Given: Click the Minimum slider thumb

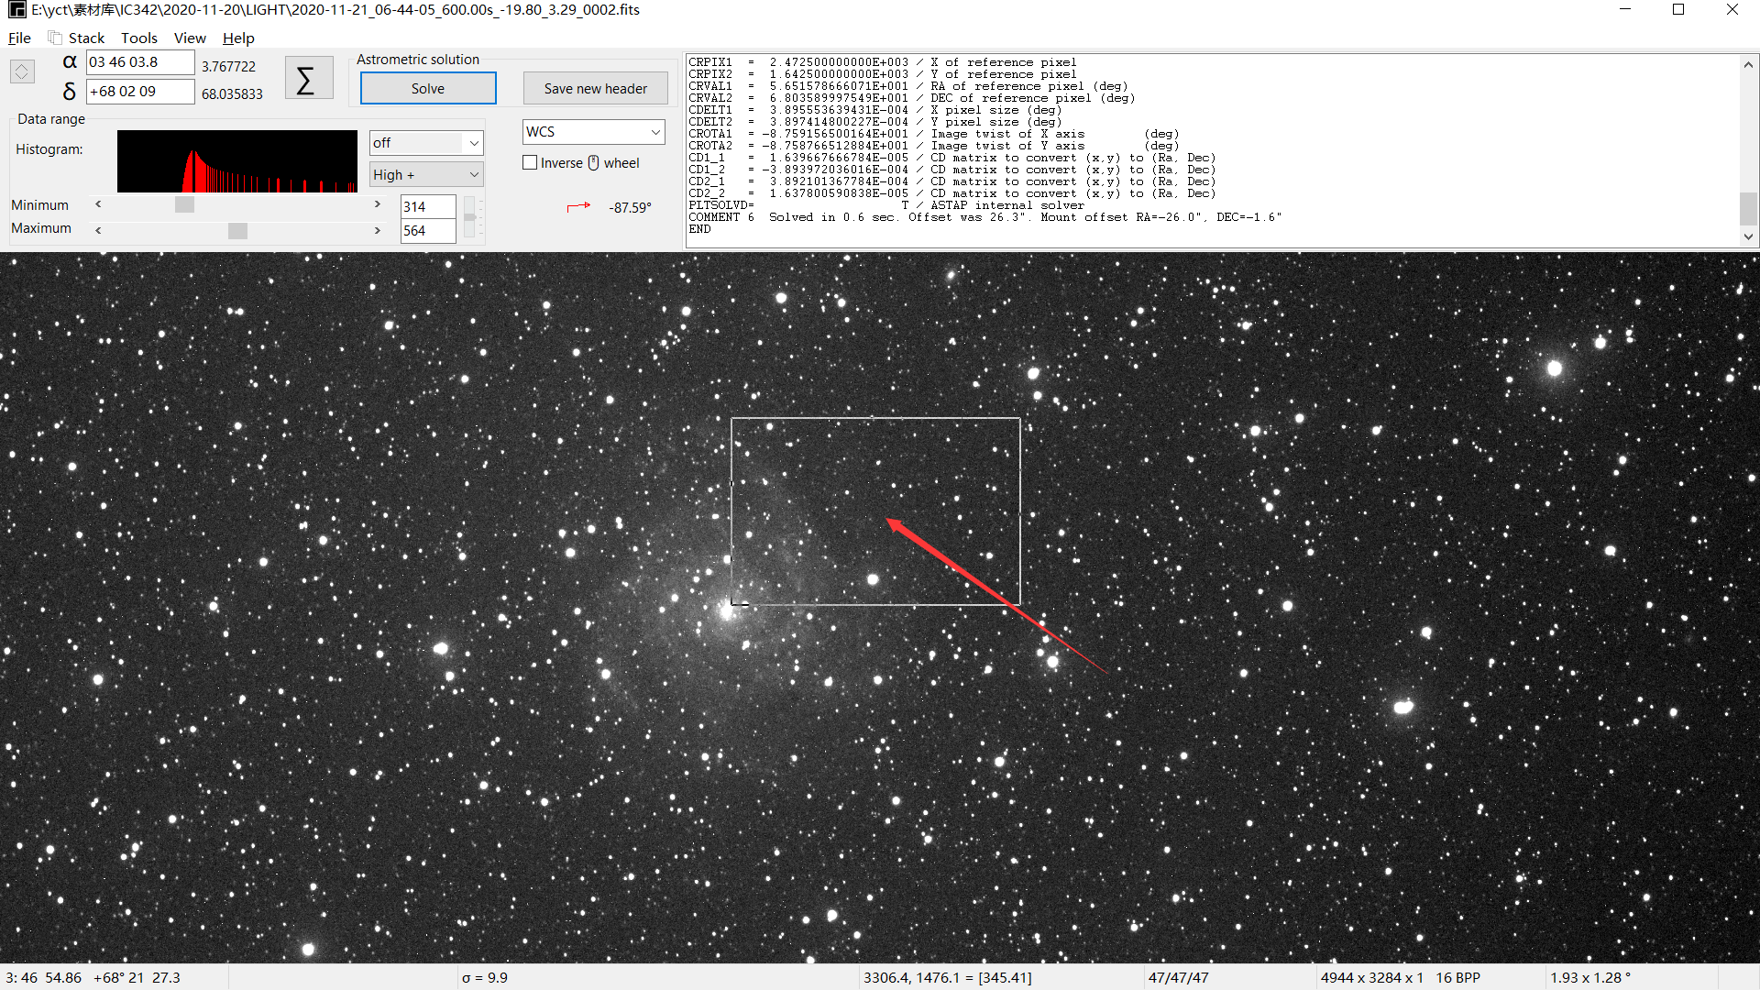Looking at the screenshot, I should click(x=184, y=204).
